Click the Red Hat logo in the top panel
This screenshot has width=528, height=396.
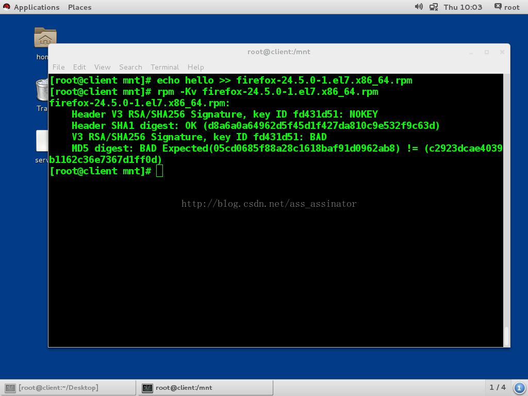click(6, 7)
